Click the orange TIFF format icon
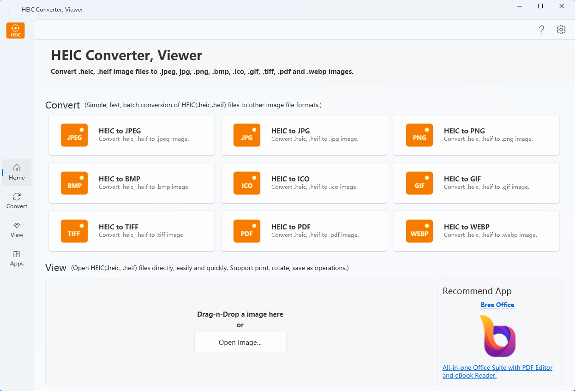Image resolution: width=575 pixels, height=391 pixels. click(74, 231)
